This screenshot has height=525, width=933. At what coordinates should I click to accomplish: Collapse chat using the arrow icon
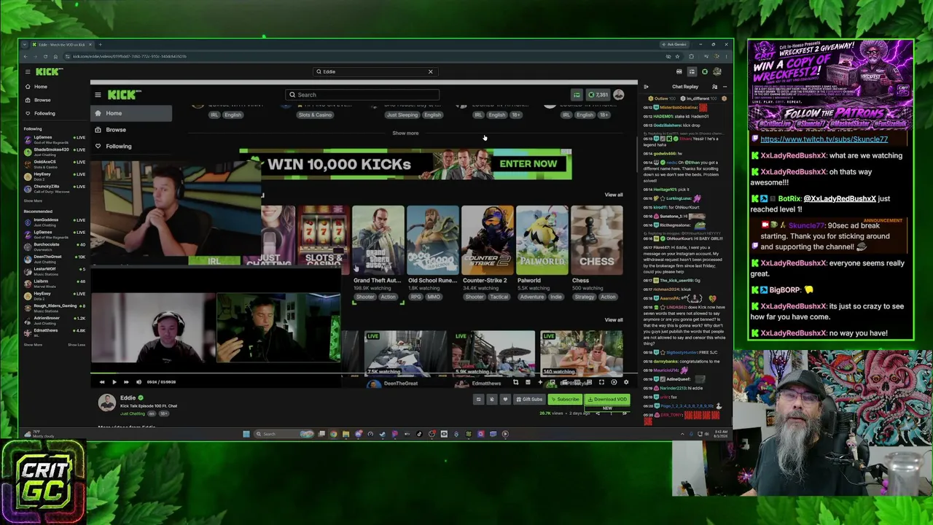click(646, 87)
